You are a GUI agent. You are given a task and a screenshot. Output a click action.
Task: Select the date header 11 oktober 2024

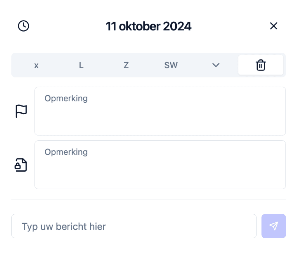149,26
